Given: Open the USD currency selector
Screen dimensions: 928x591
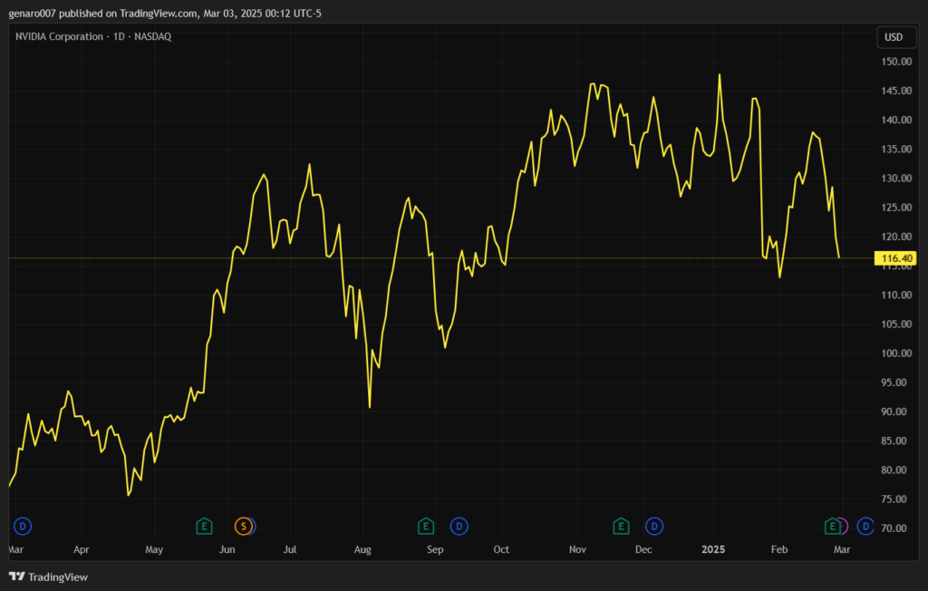Looking at the screenshot, I should pos(893,37).
